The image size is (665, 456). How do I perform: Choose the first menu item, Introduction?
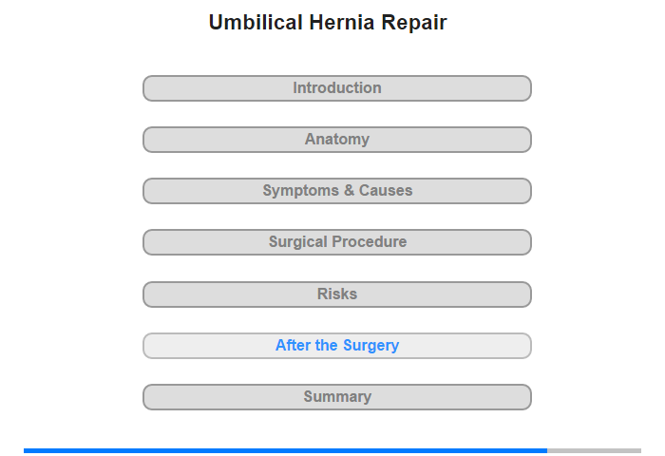pos(337,88)
